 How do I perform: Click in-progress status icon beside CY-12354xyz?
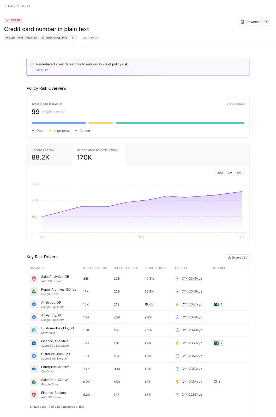point(177,382)
